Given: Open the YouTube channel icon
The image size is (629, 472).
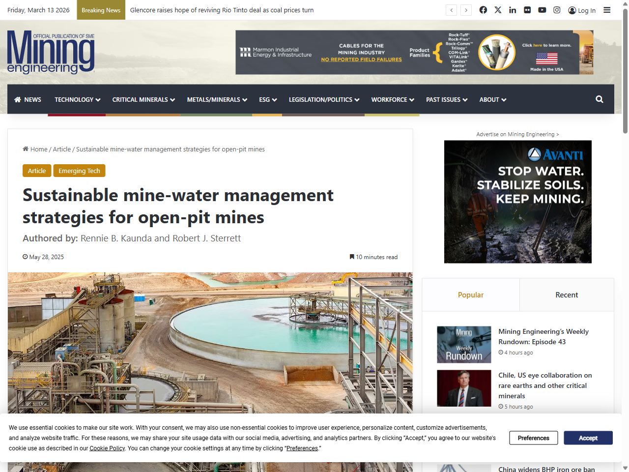Looking at the screenshot, I should [542, 10].
